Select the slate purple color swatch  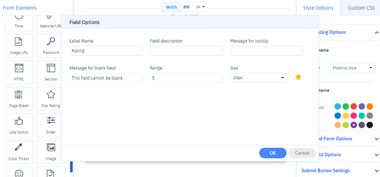[361, 125]
